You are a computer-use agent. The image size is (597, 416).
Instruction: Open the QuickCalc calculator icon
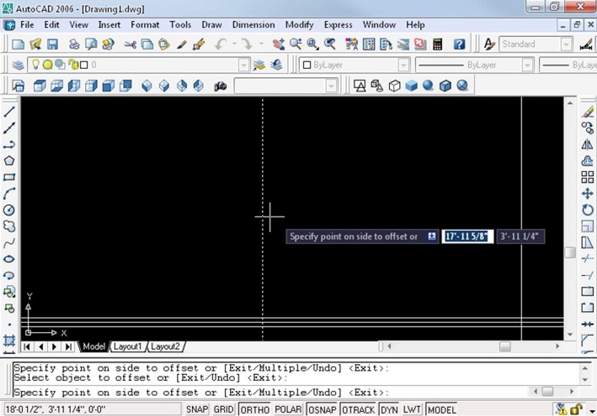[x=437, y=44]
